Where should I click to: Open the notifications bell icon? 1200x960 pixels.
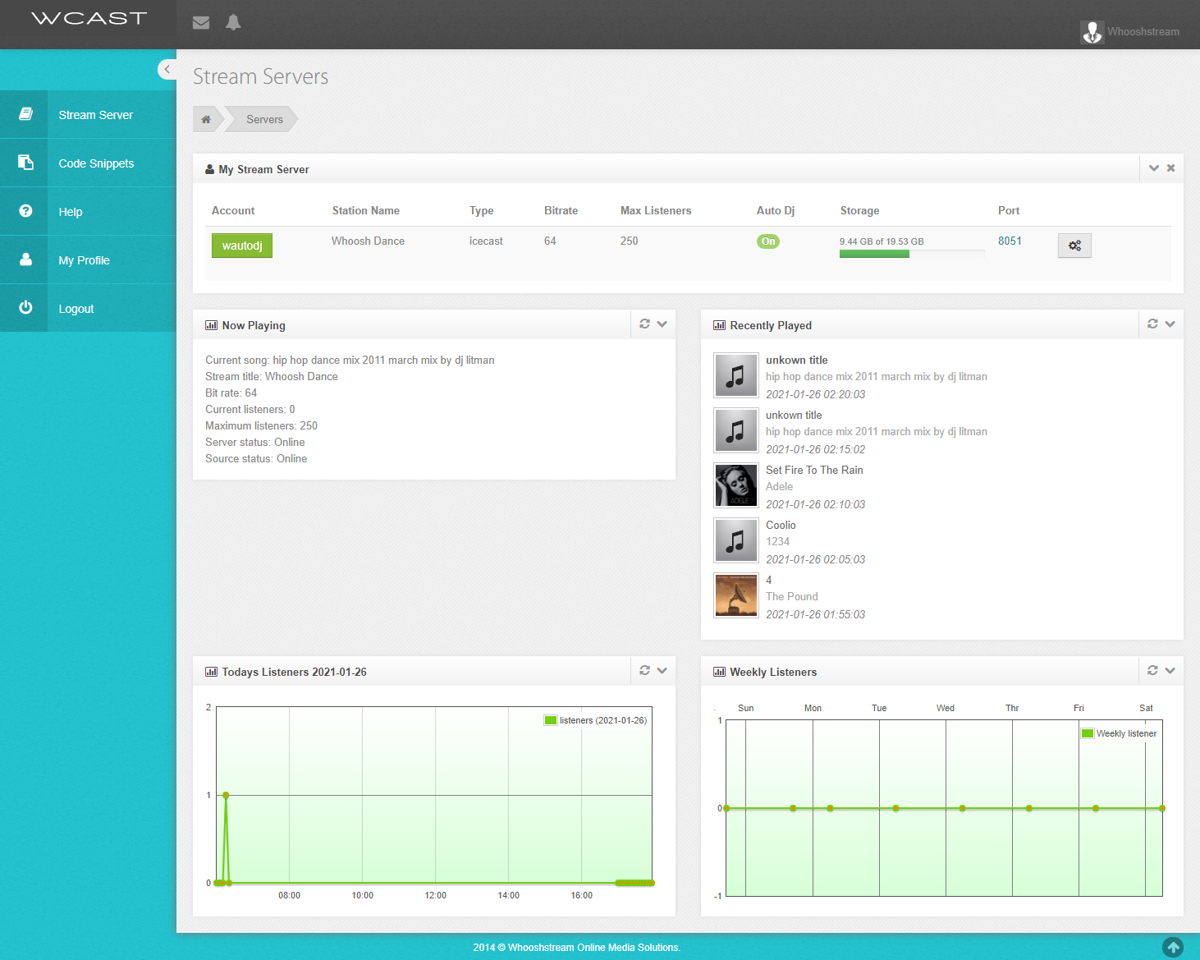pos(233,22)
